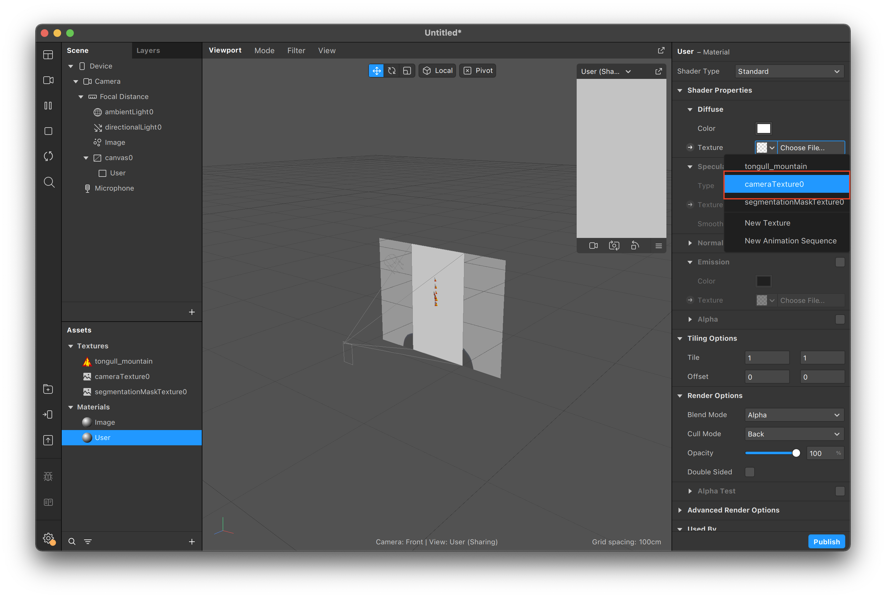Open the Blend Mode dropdown

(x=794, y=415)
